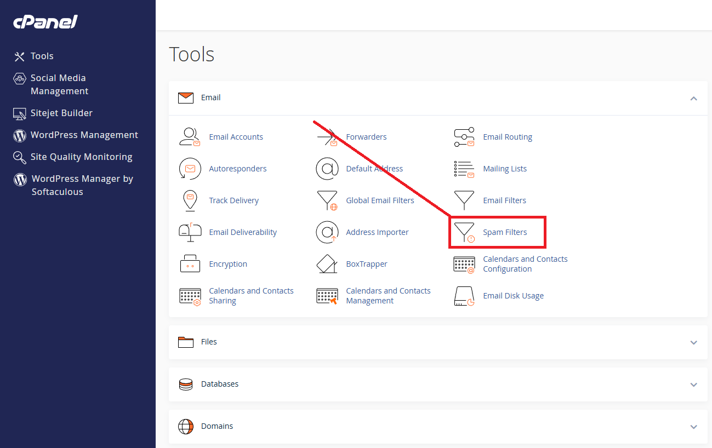This screenshot has height=448, width=712.
Task: Open Site Quality Monitoring sidebar item
Action: coord(82,157)
